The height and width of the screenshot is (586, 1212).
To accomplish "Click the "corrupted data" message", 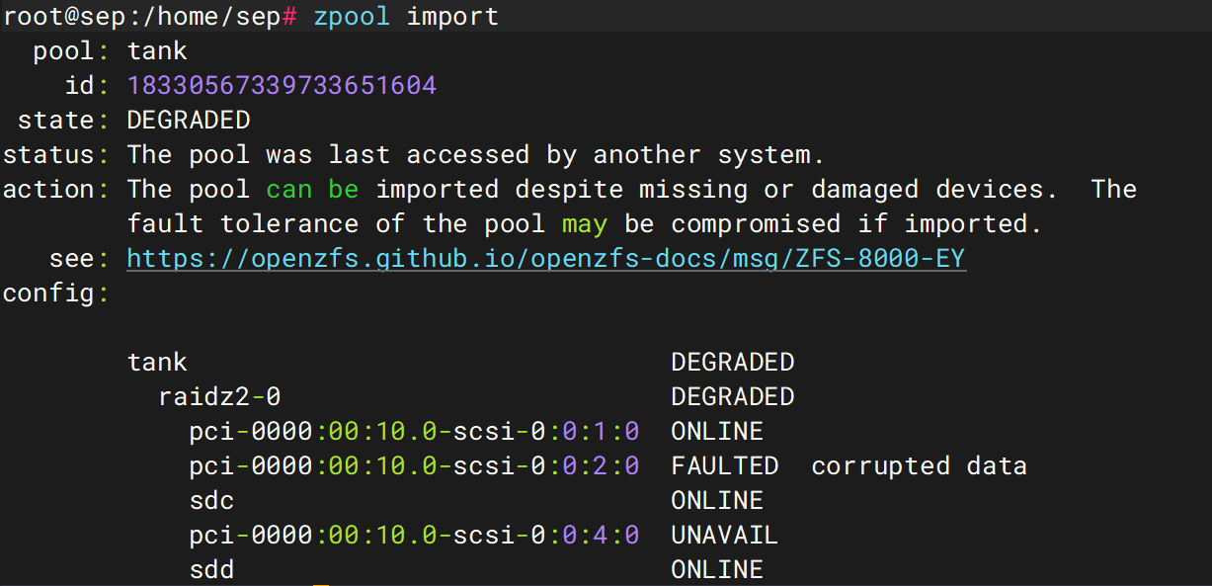I will pos(919,466).
